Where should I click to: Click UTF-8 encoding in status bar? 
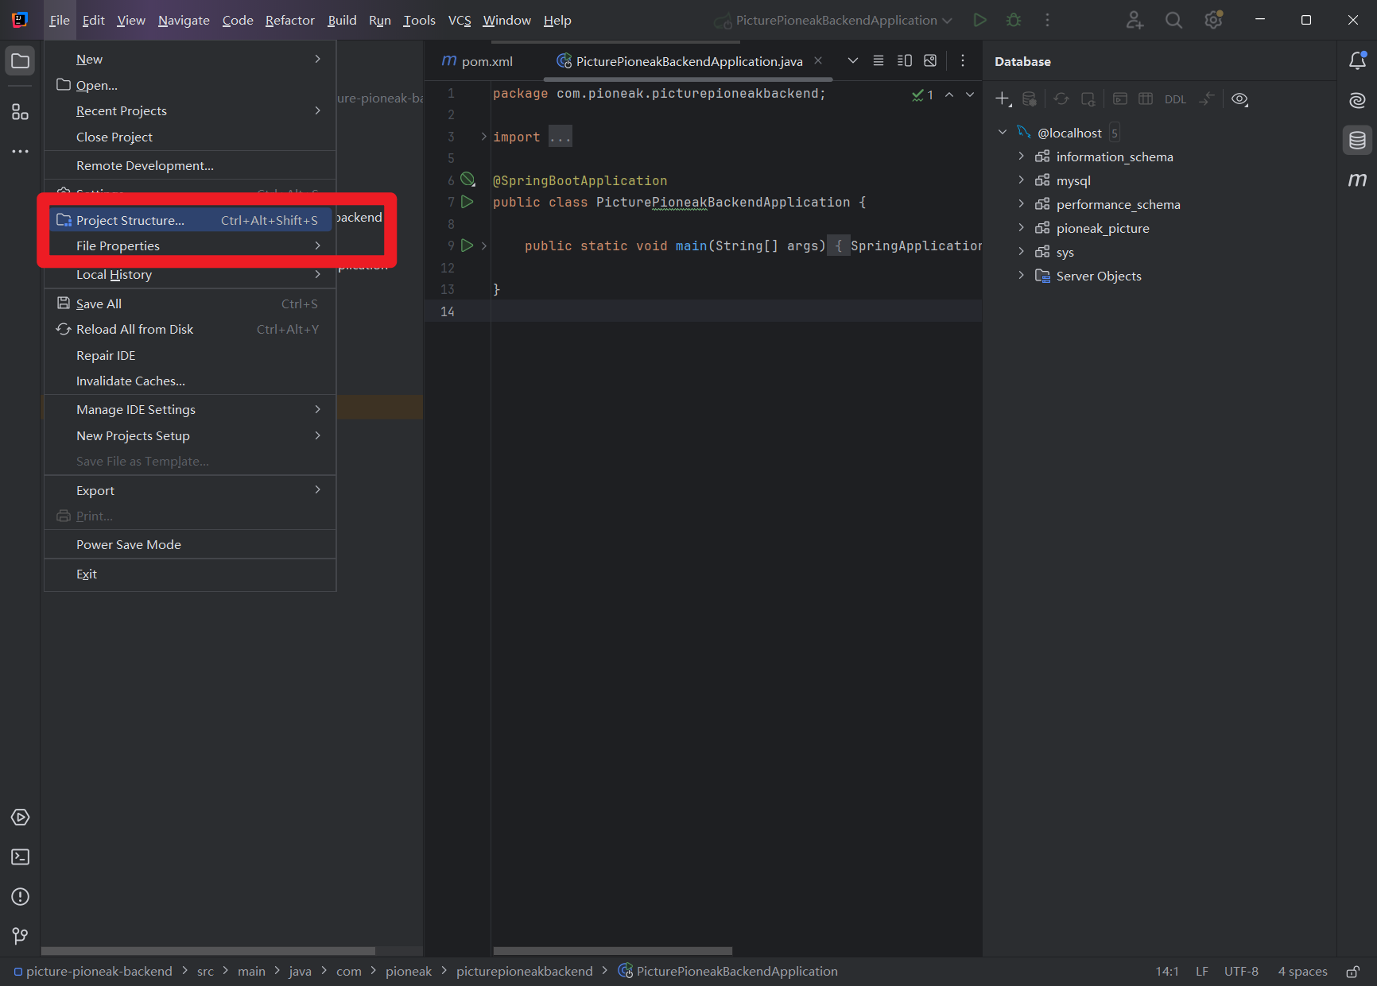click(x=1241, y=971)
